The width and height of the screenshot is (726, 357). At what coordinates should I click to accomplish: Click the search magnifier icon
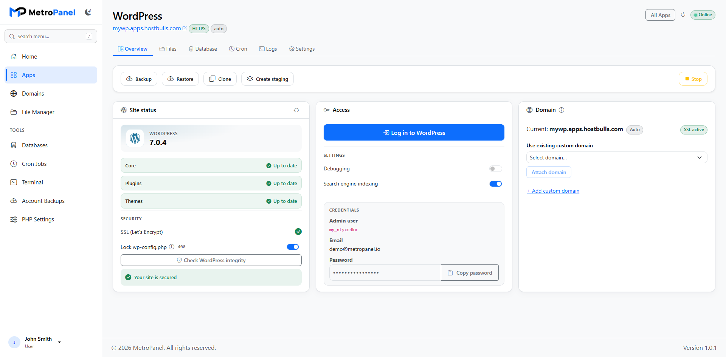click(x=12, y=37)
